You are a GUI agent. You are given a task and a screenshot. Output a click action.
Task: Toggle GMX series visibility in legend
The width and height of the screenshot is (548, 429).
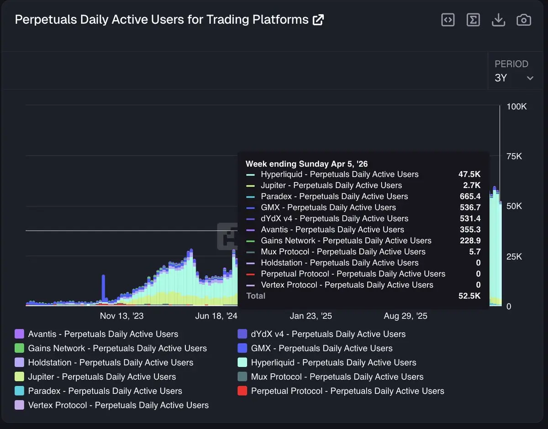[321, 348]
